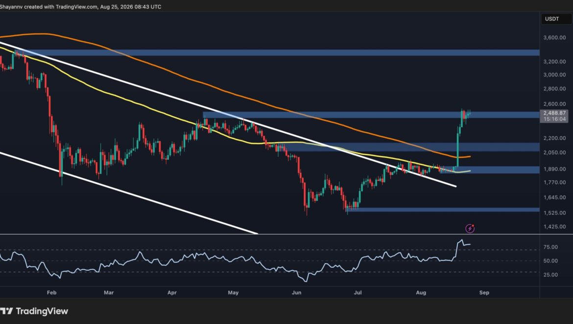This screenshot has height=324, width=573.
Task: Click the chart attribution header text
Action: tap(80, 6)
